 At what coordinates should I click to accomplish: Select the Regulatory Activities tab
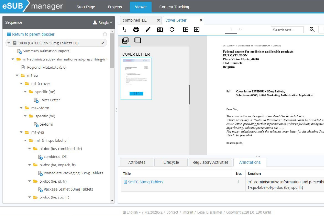[210, 162]
